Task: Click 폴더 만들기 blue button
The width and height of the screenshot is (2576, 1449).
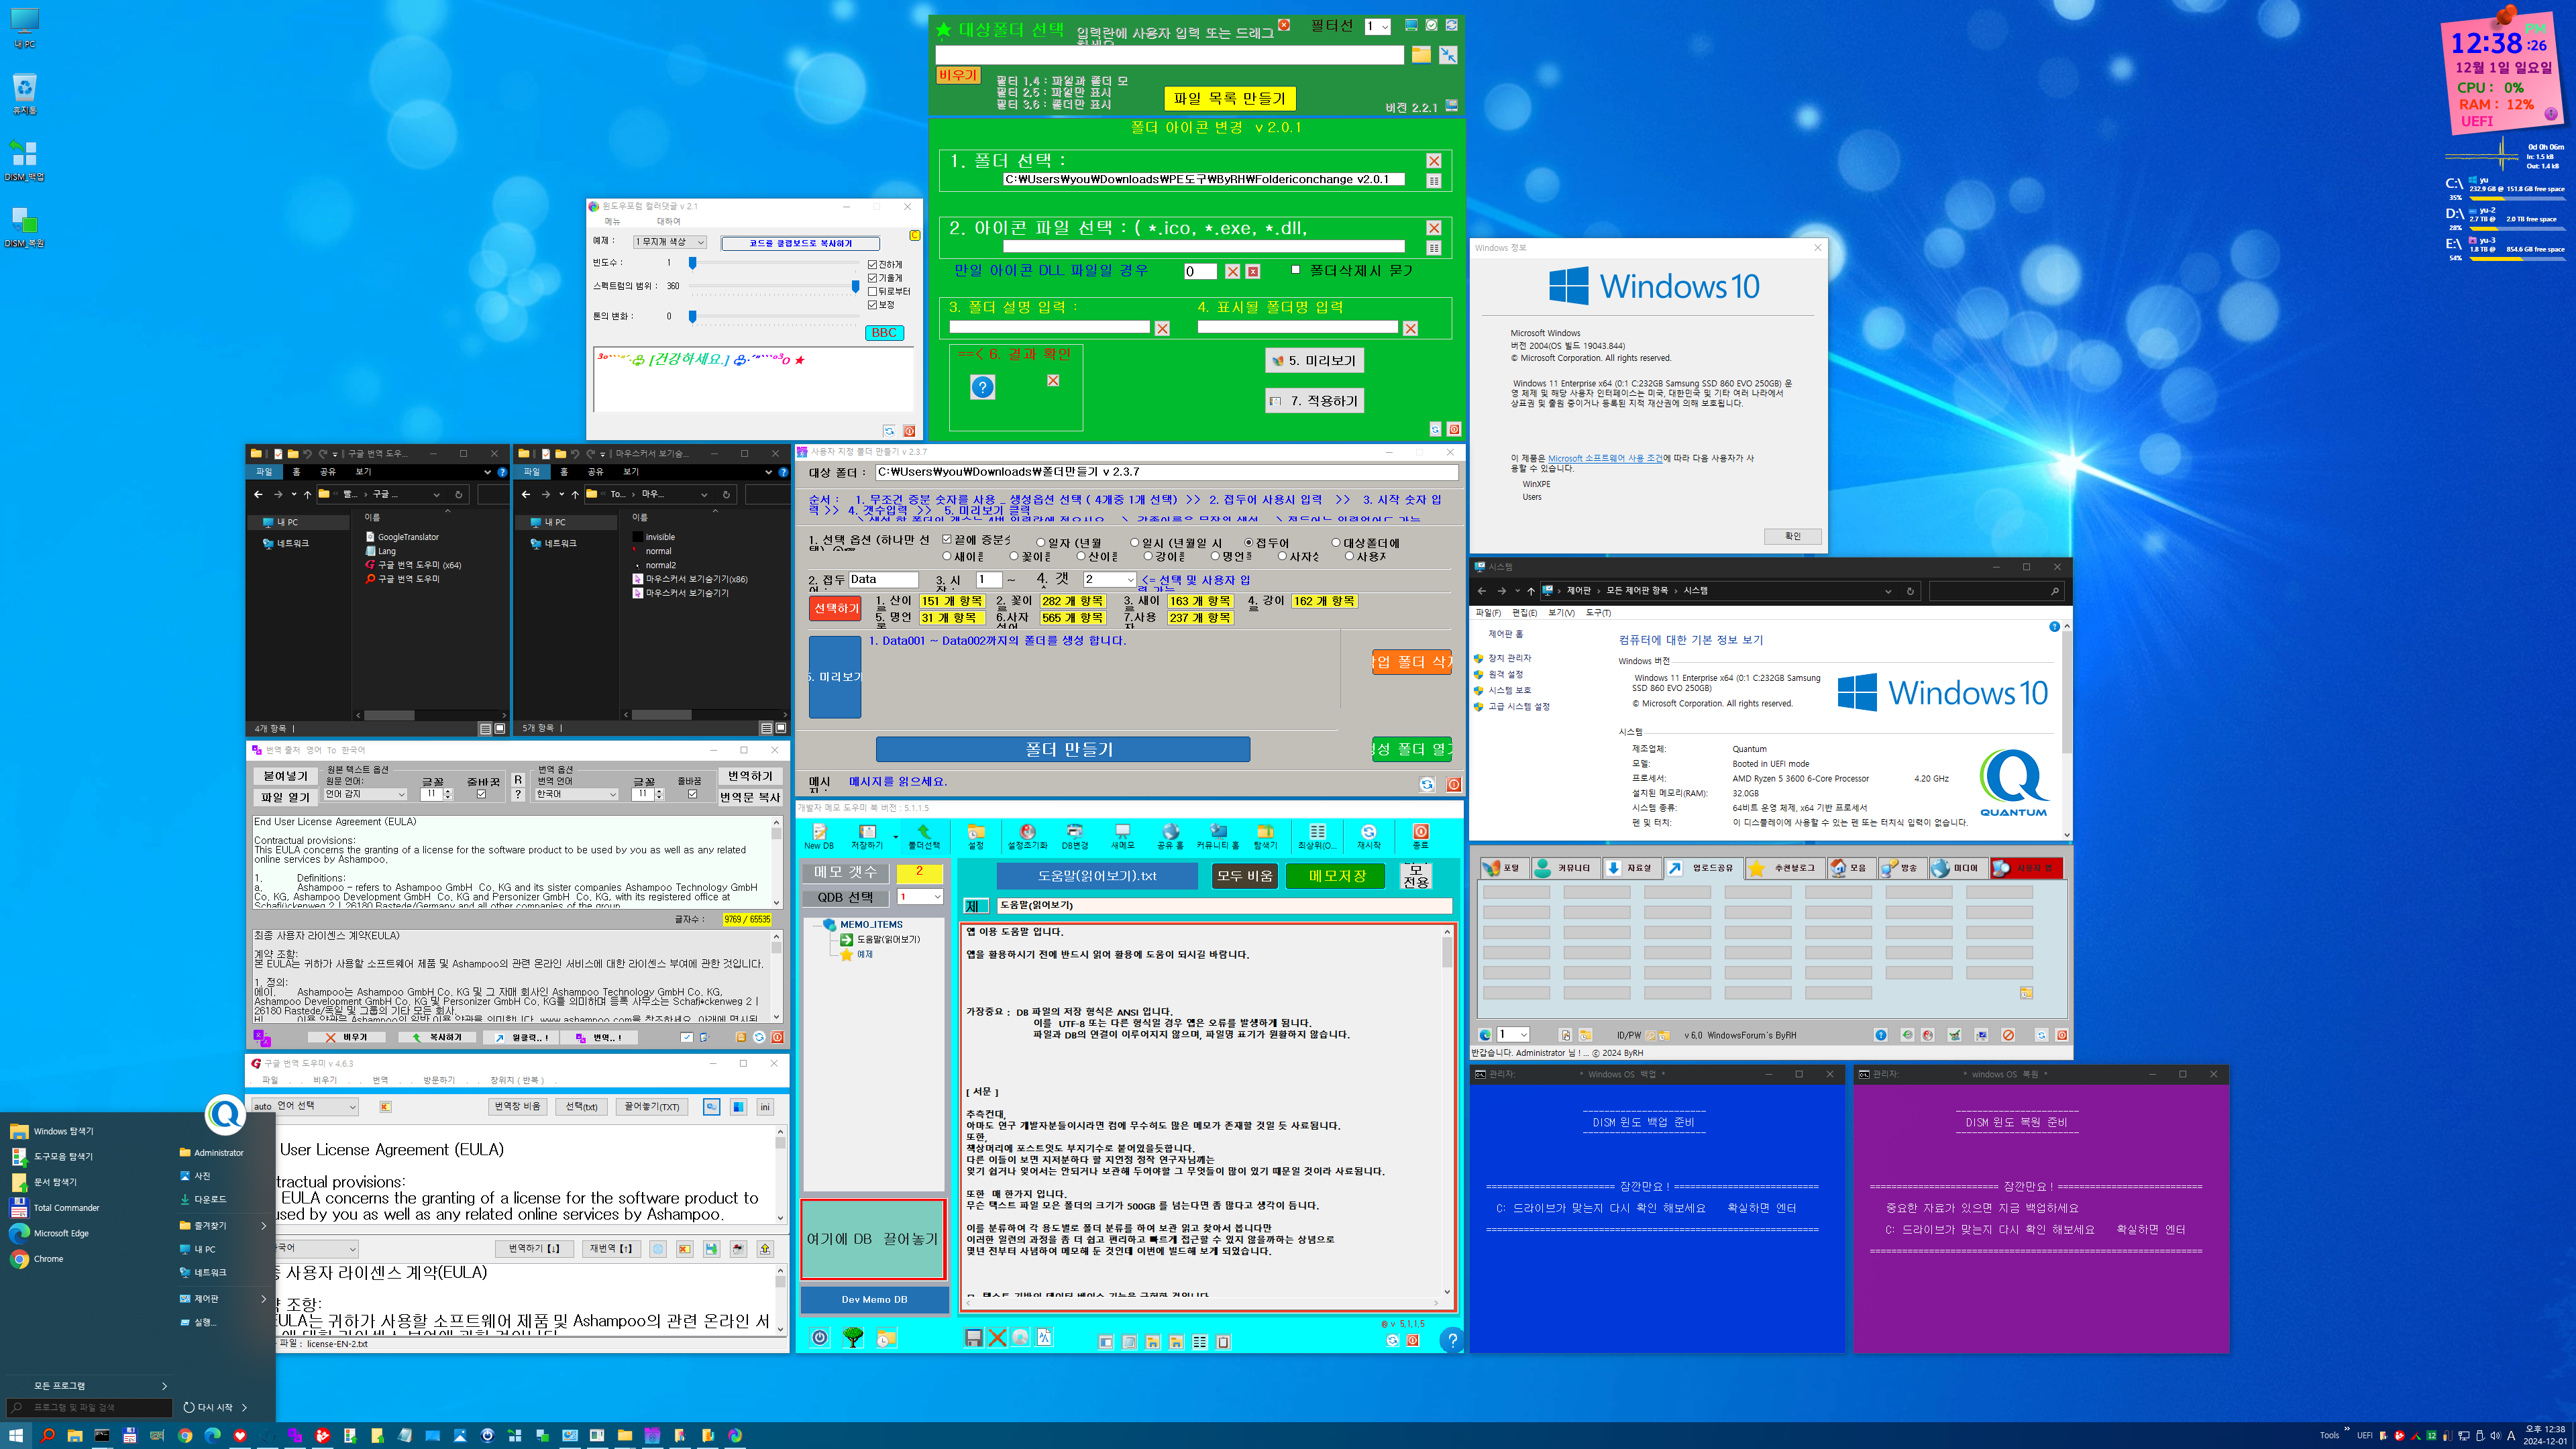Action: click(1063, 749)
